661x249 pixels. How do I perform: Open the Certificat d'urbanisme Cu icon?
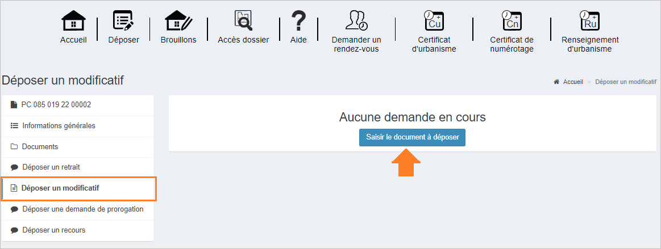tap(434, 20)
